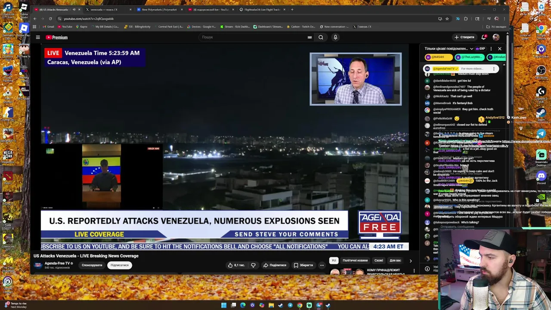Expand the chat mode dropdown chevron
The width and height of the screenshot is (551, 310).
(471, 49)
